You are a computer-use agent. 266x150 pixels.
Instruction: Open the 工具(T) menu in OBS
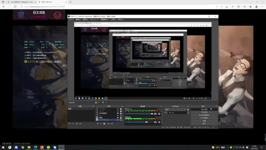(113, 20)
